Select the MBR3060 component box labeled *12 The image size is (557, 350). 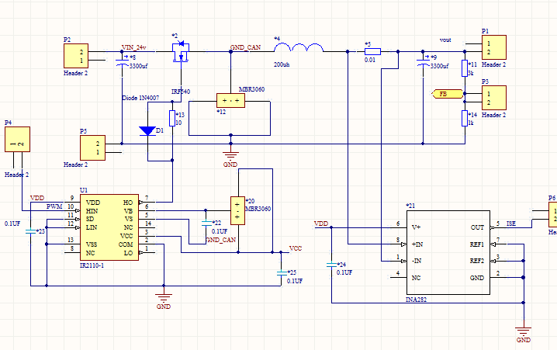click(230, 101)
